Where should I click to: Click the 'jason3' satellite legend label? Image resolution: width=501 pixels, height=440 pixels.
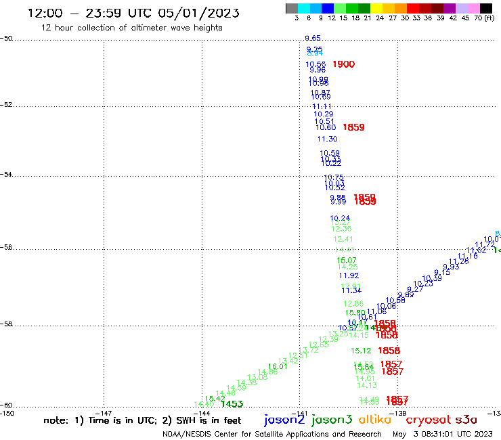[332, 420]
